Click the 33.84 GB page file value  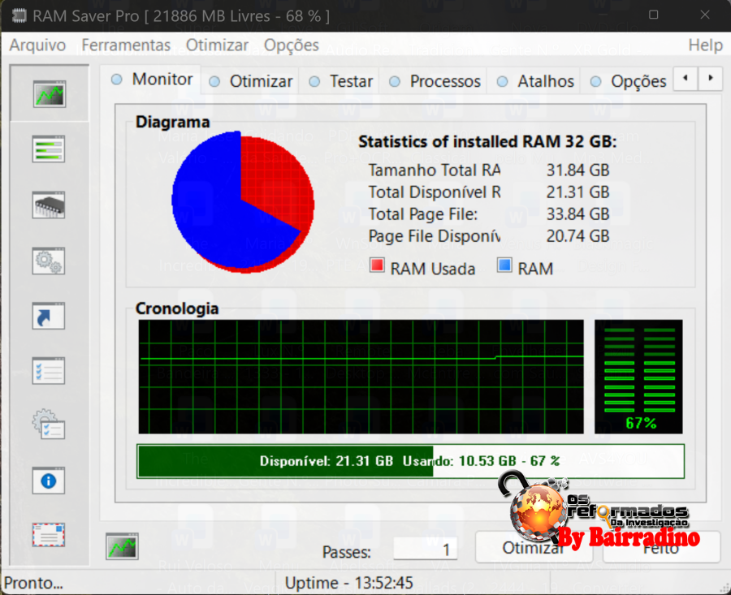tap(577, 213)
